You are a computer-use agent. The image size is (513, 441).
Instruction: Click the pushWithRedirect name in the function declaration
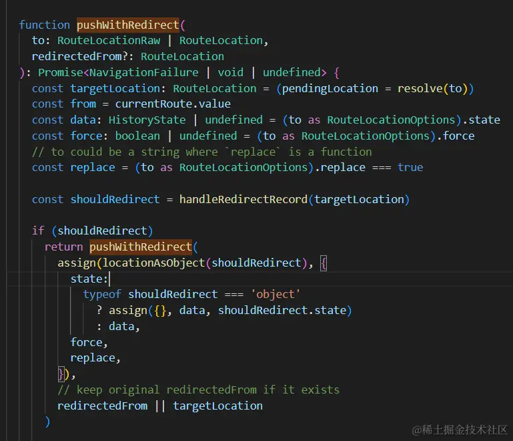click(128, 25)
